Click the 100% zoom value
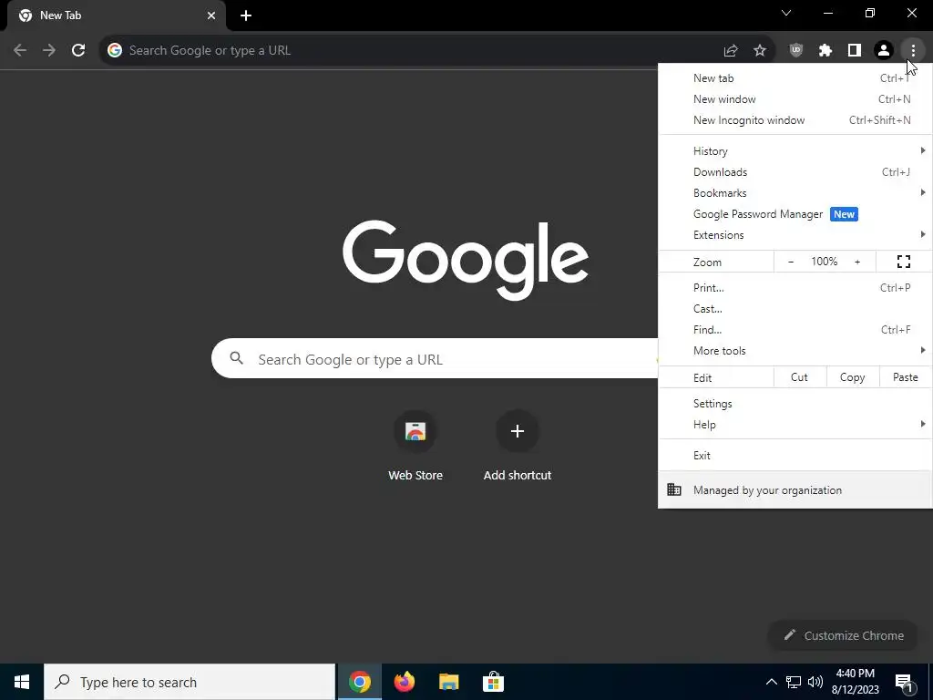 [824, 262]
